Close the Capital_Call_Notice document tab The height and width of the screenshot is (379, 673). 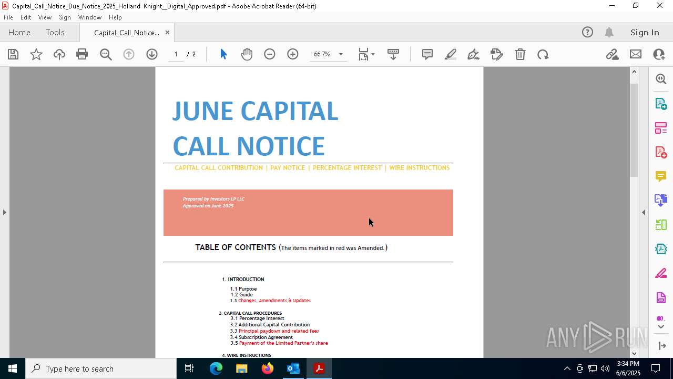167,33
